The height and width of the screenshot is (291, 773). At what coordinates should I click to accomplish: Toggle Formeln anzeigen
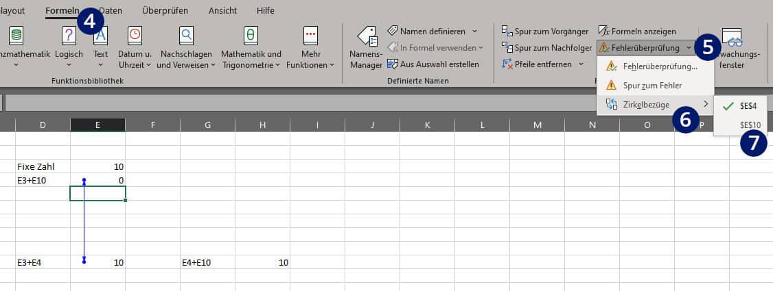[637, 31]
